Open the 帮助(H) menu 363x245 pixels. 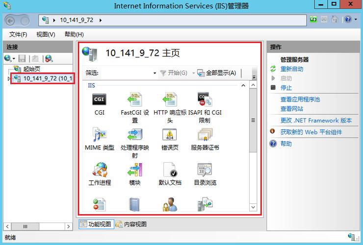(74, 34)
